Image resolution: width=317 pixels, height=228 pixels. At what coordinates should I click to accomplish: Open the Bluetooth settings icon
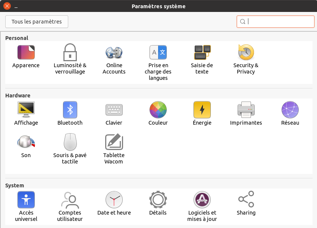pyautogui.click(x=70, y=110)
